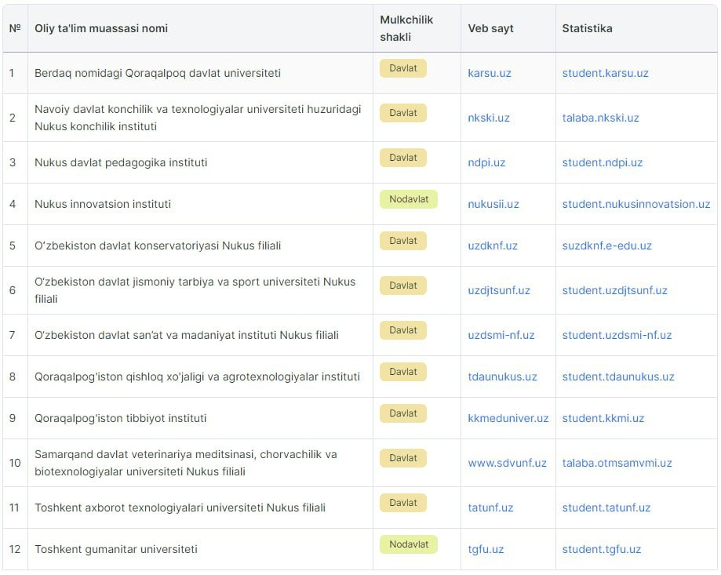
Task: Open suzdknf.e-edu.uz statistics link
Action: coord(607,246)
